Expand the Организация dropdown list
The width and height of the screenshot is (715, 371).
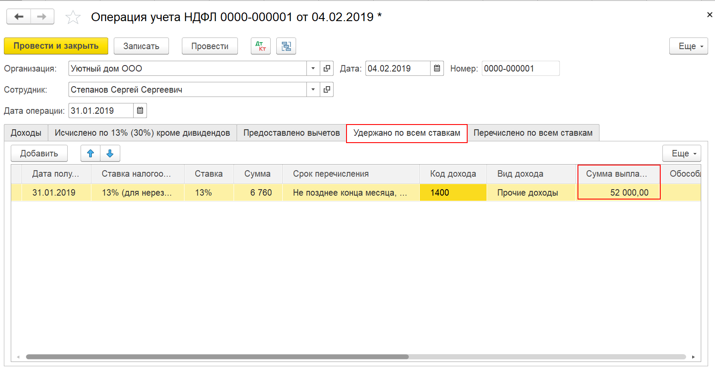pos(313,69)
